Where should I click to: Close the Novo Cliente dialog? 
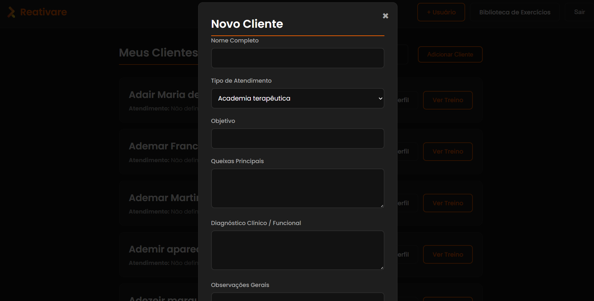[x=385, y=16]
